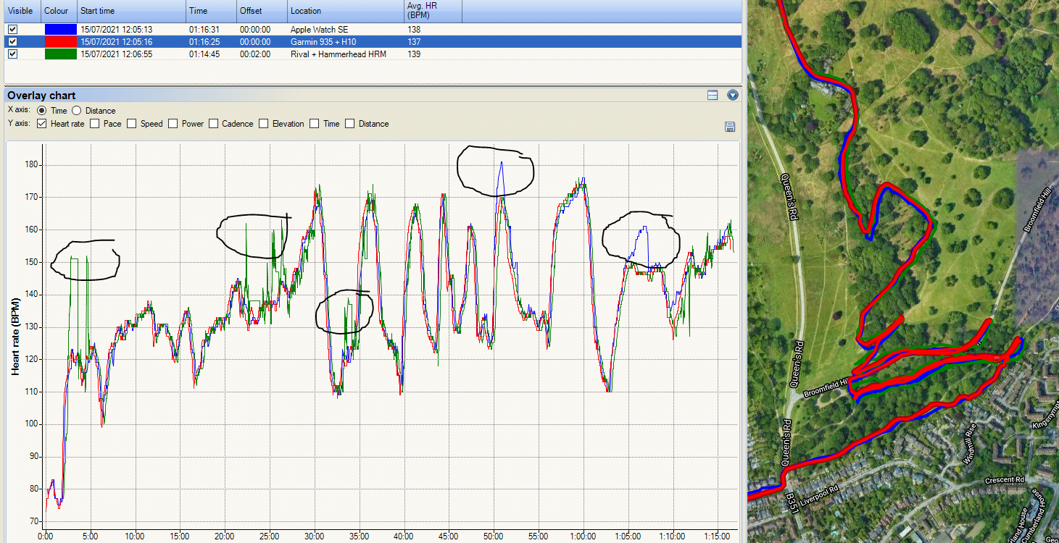
Task: Select the Distance radio button for X axis
Action: (76, 111)
